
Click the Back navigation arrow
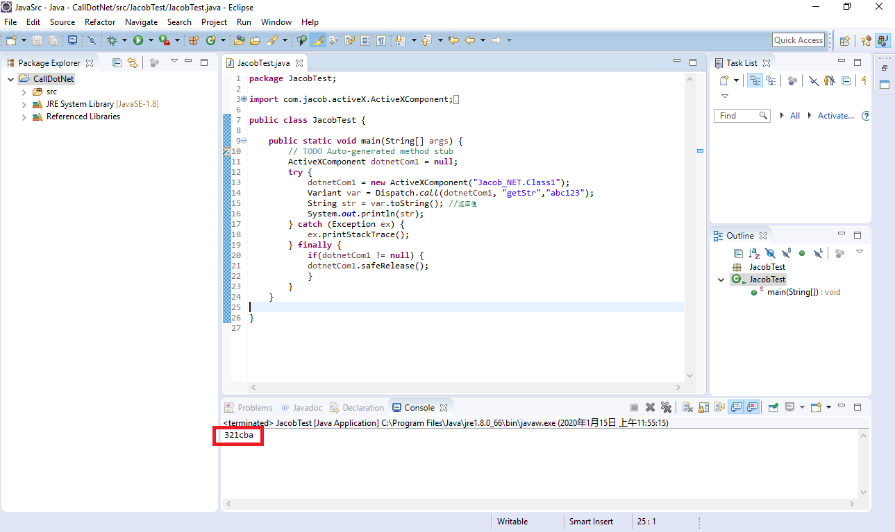coord(470,41)
